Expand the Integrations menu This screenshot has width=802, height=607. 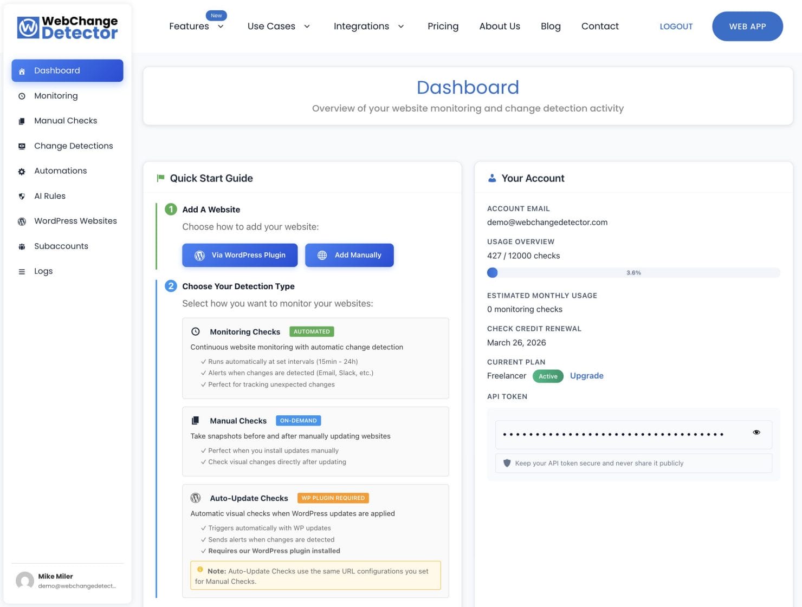pyautogui.click(x=368, y=26)
